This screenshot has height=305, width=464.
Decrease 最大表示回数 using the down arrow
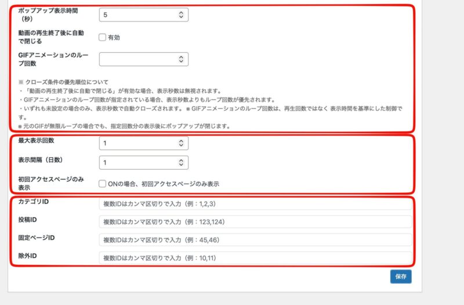pyautogui.click(x=181, y=146)
